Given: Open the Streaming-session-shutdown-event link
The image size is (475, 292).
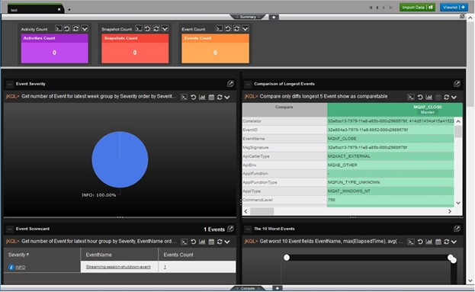Looking at the screenshot, I should point(118,267).
